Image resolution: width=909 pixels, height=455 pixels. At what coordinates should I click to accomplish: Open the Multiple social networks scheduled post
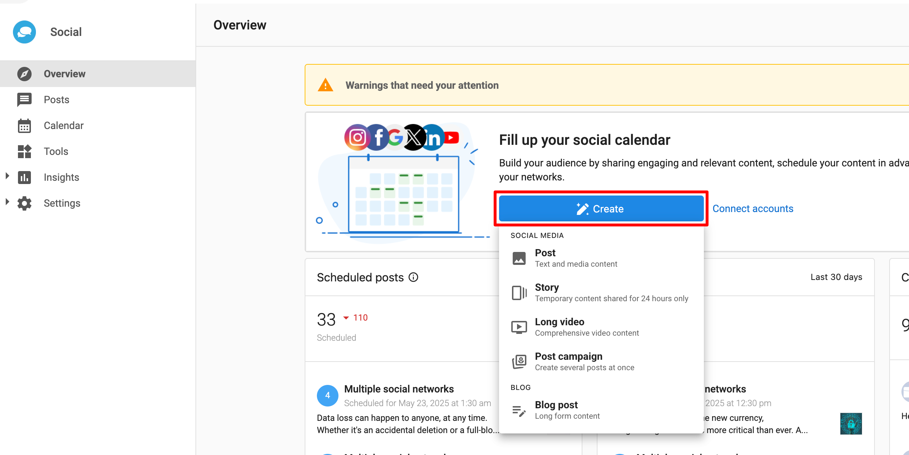399,389
